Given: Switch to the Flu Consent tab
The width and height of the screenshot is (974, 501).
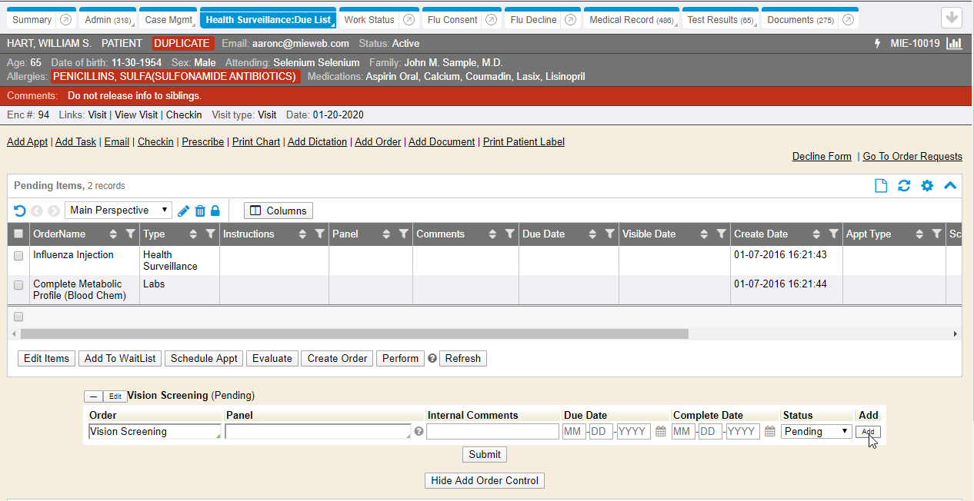Looking at the screenshot, I should [x=451, y=20].
